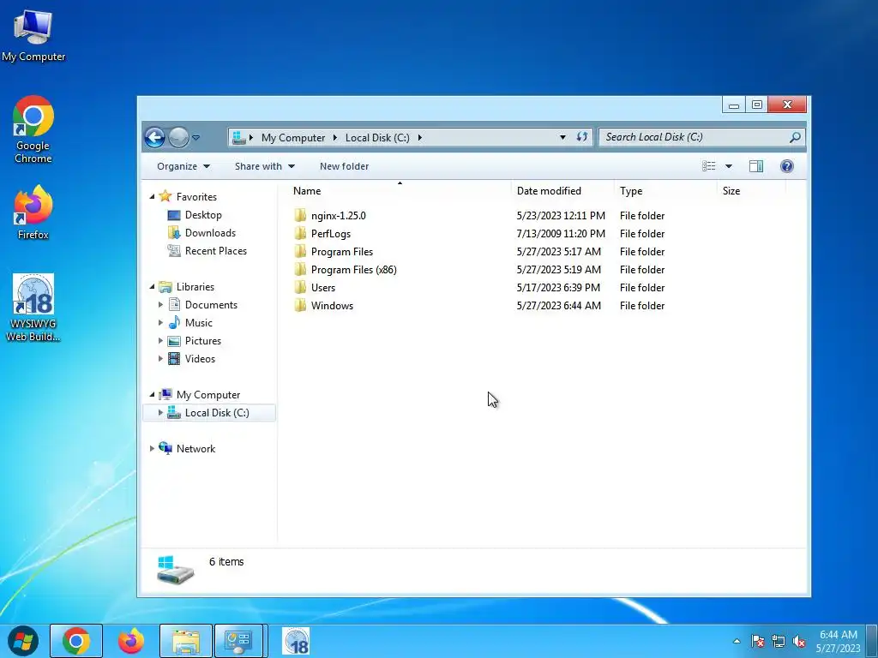878x658 pixels.
Task: Select the Music library item
Action: (x=198, y=323)
